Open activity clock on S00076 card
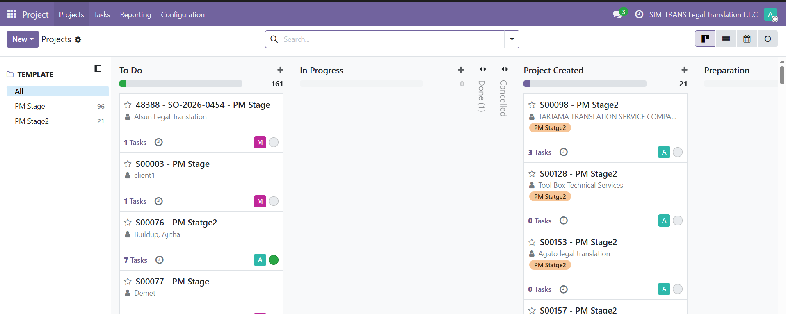This screenshot has width=786, height=314. (x=160, y=260)
